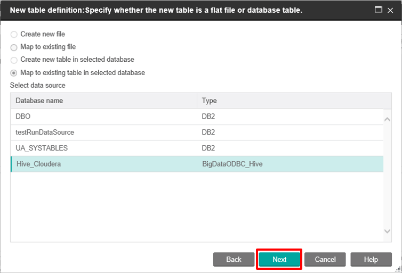Viewport: 402px width, 273px height.
Task: Select the DBO database row
Action: (x=197, y=117)
